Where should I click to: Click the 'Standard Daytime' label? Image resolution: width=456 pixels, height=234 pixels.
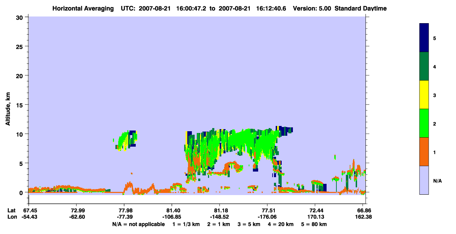click(x=361, y=8)
